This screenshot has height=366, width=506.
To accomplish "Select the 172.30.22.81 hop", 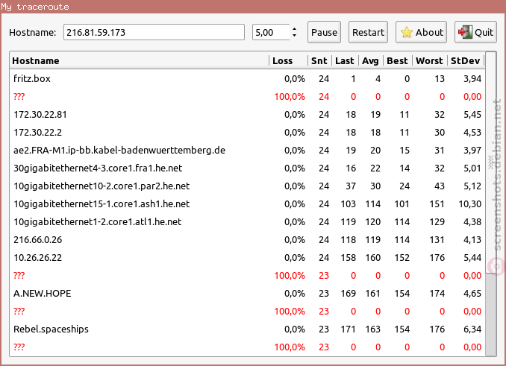I will (x=247, y=114).
